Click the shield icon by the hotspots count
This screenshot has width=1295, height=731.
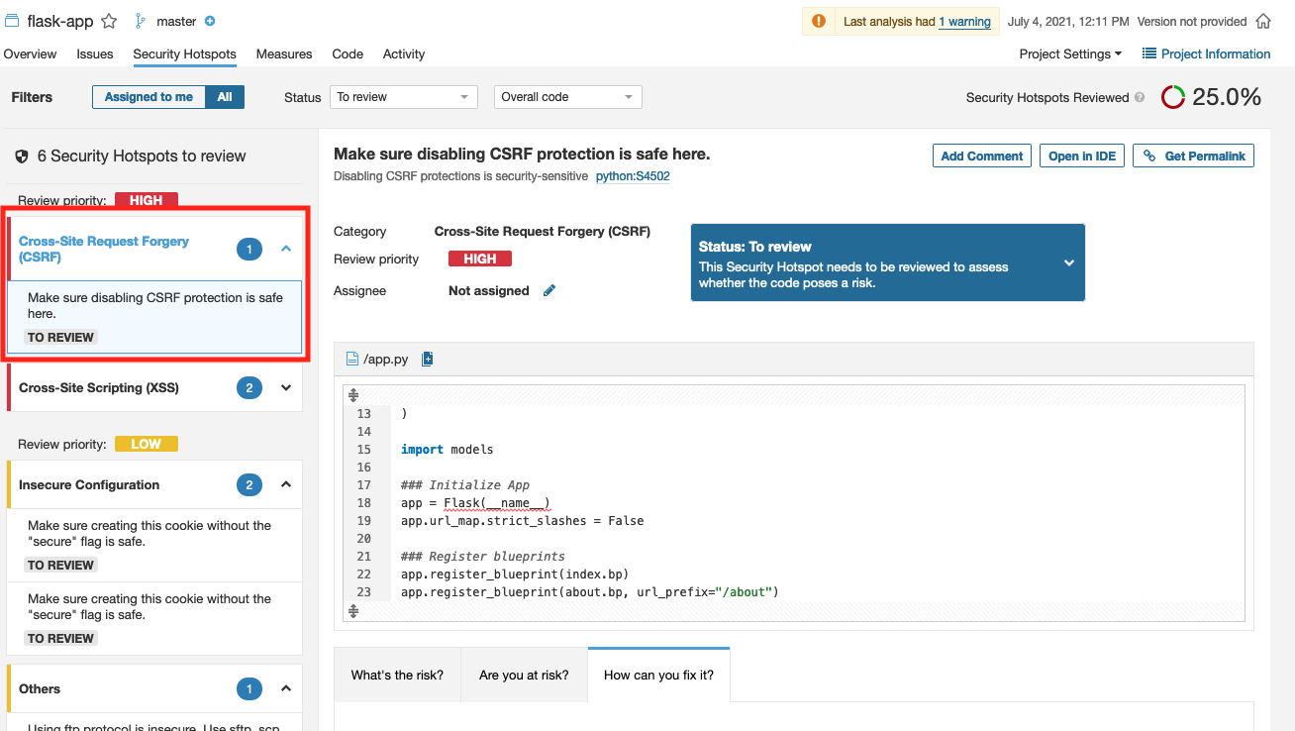click(x=22, y=157)
